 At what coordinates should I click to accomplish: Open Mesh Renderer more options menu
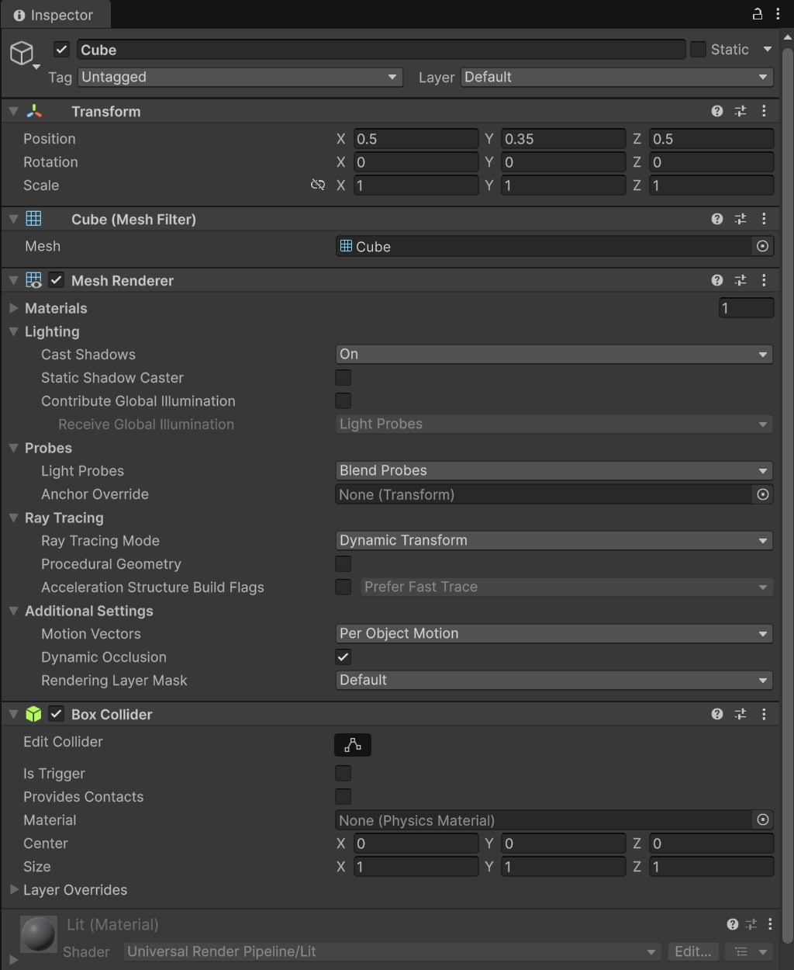coord(764,280)
